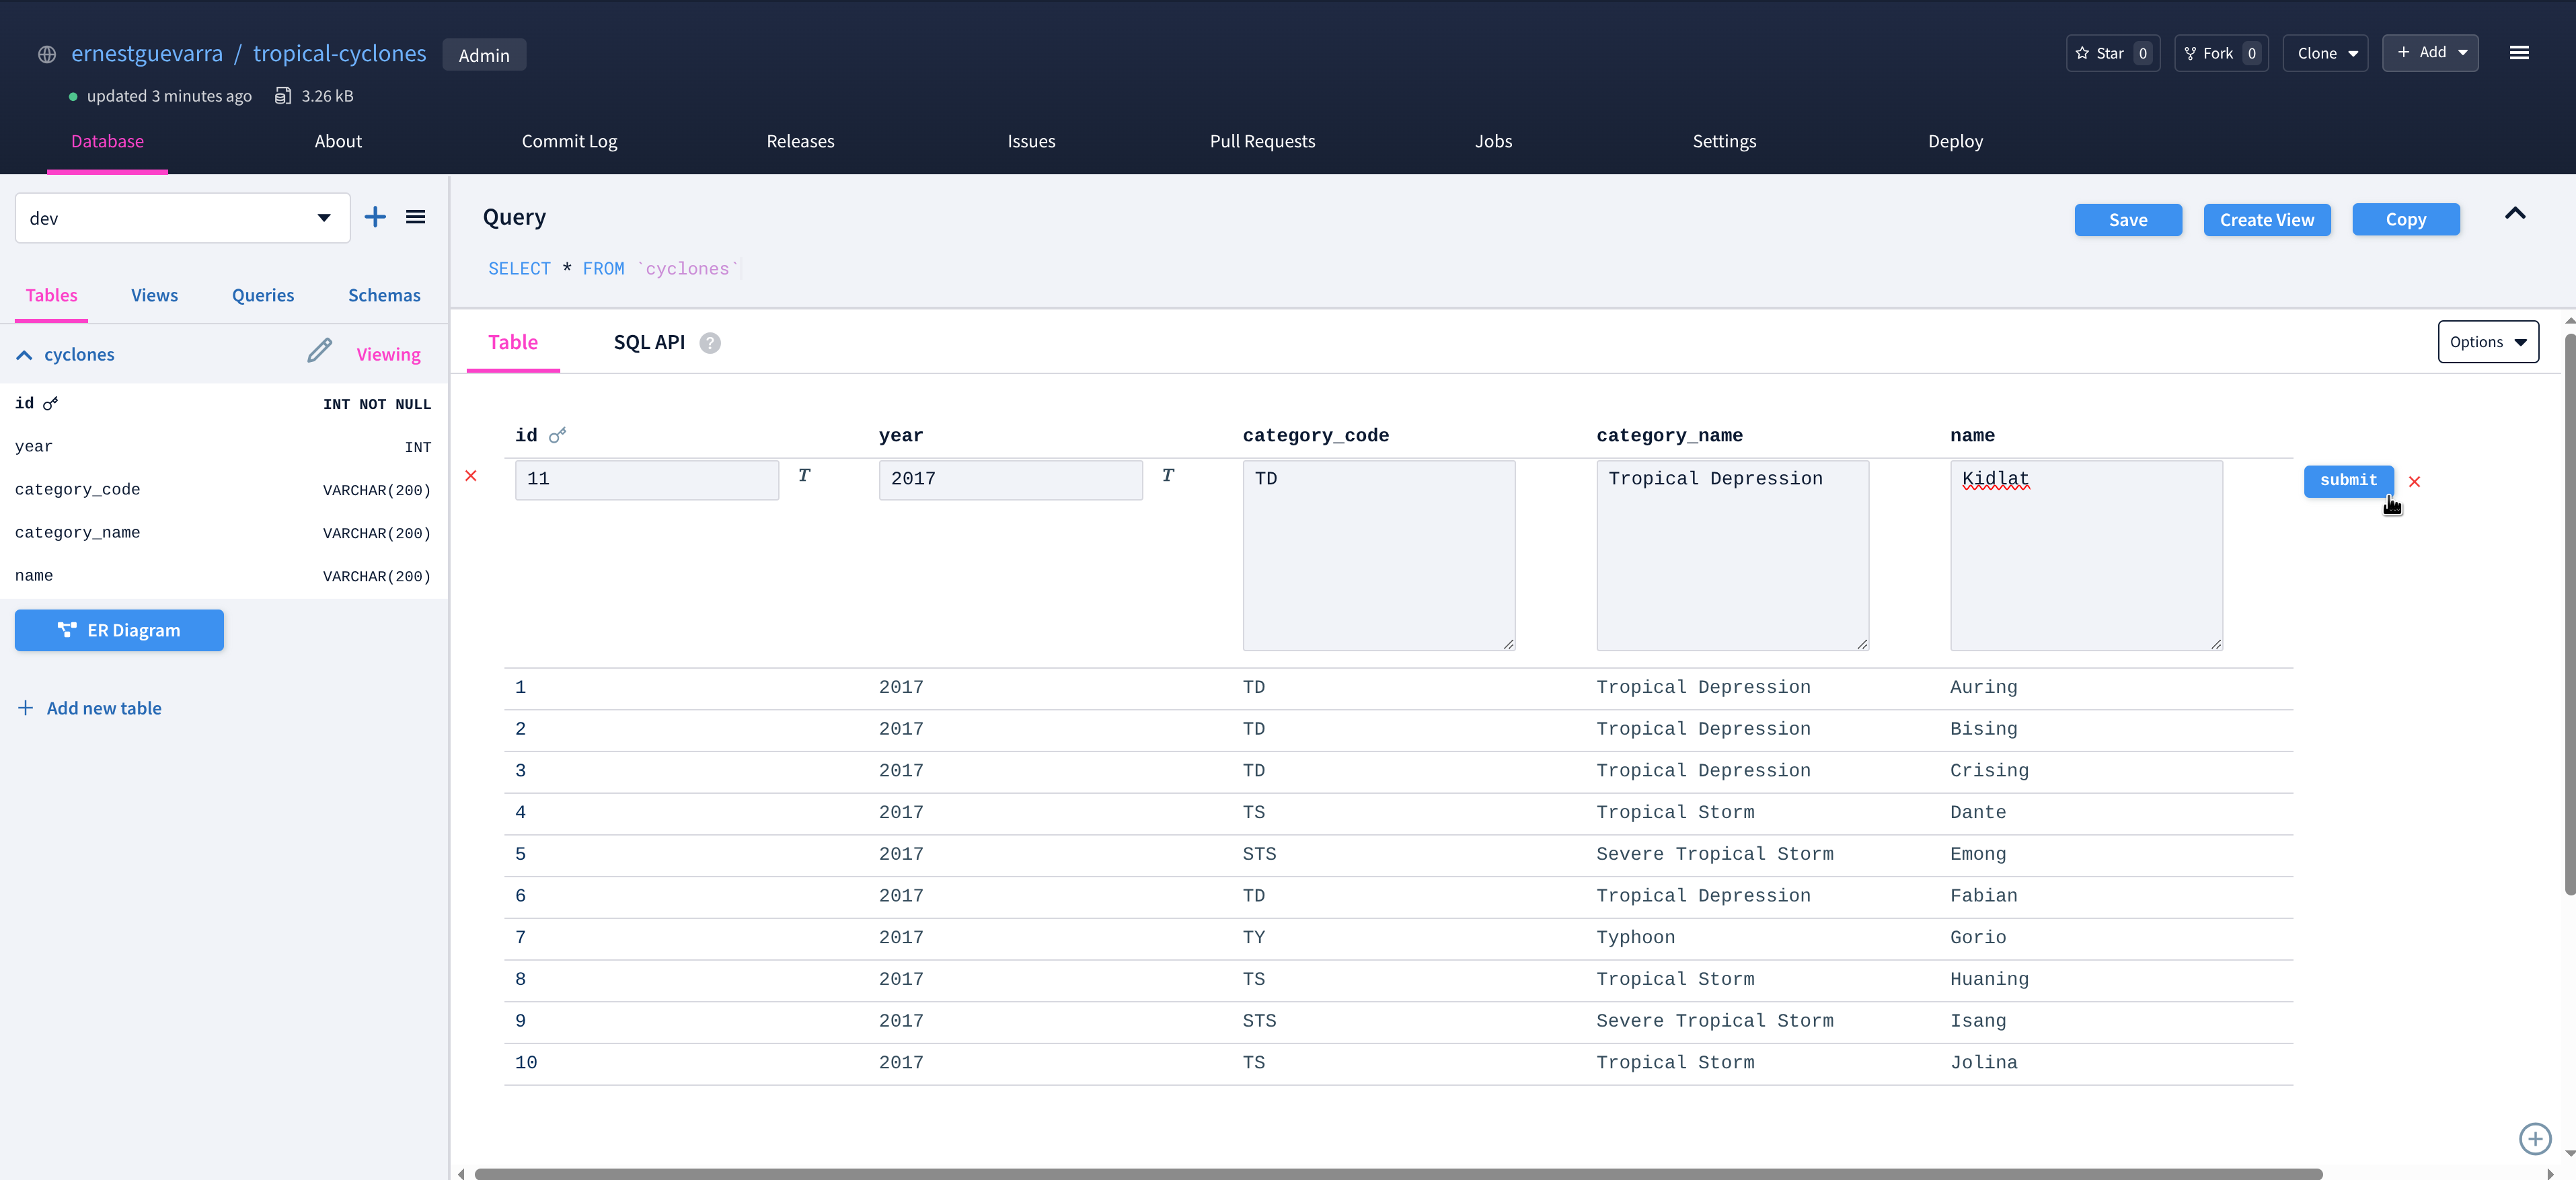Open the hamburger menu beside branch selector
This screenshot has width=2576, height=1180.
(416, 217)
